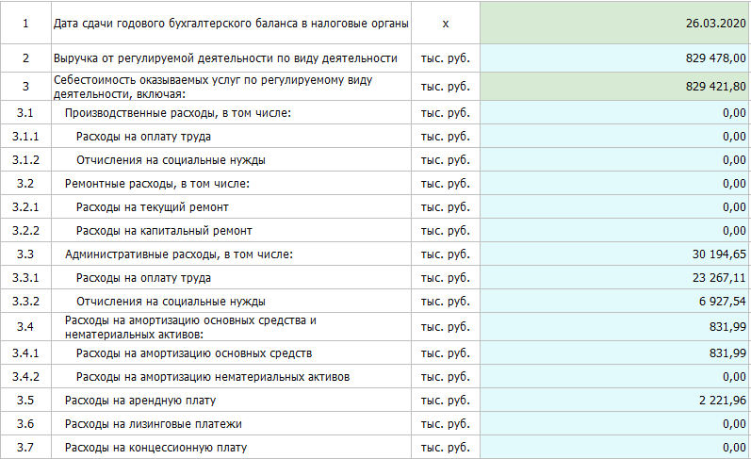
Task: Click the row number cell '3.2.1'
Action: tap(25, 207)
